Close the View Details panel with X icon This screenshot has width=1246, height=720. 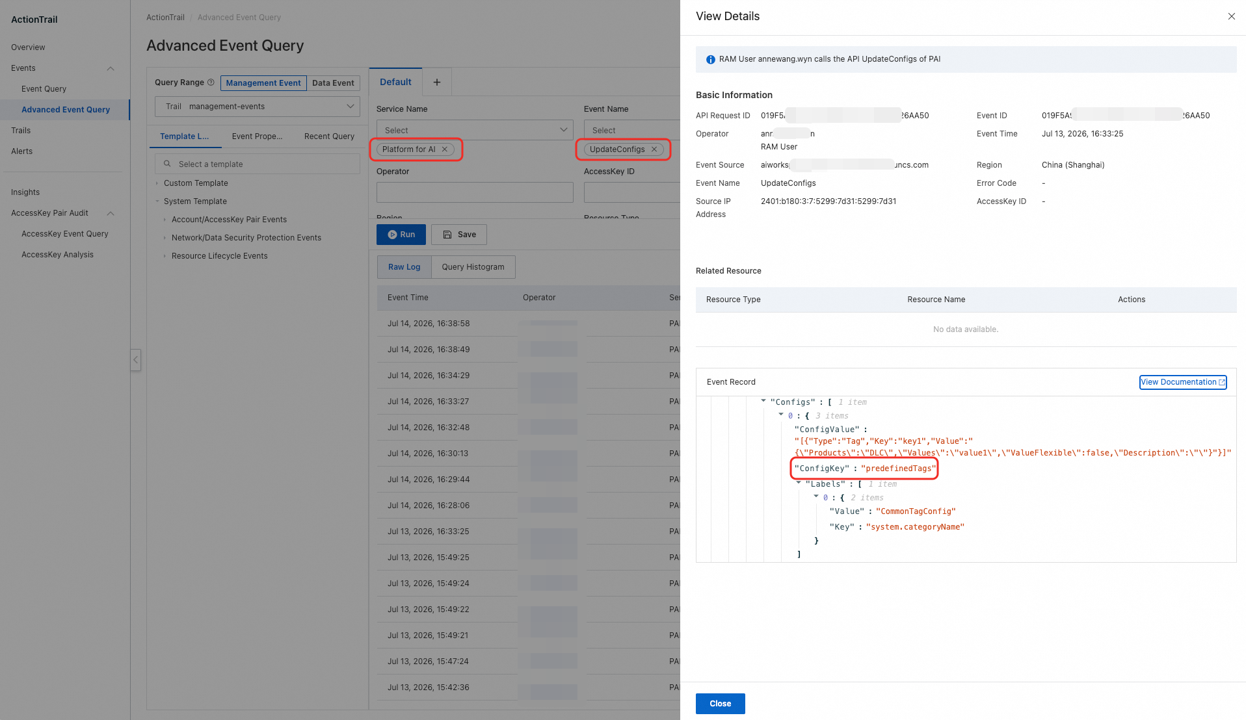[x=1231, y=16]
